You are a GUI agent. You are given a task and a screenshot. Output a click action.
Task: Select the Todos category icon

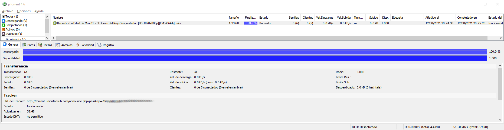pos(4,16)
